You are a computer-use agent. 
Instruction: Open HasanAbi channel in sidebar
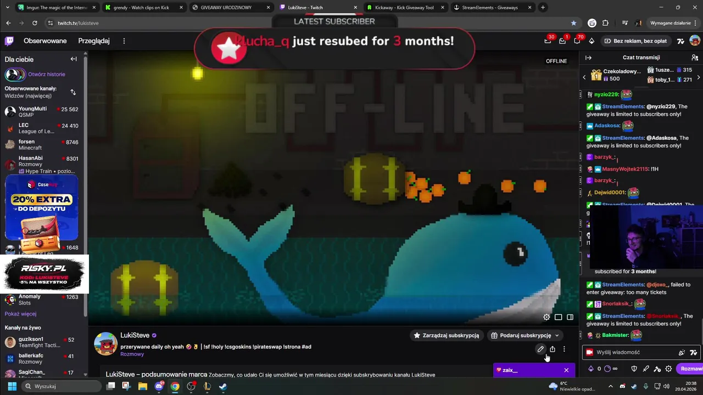[x=42, y=165]
